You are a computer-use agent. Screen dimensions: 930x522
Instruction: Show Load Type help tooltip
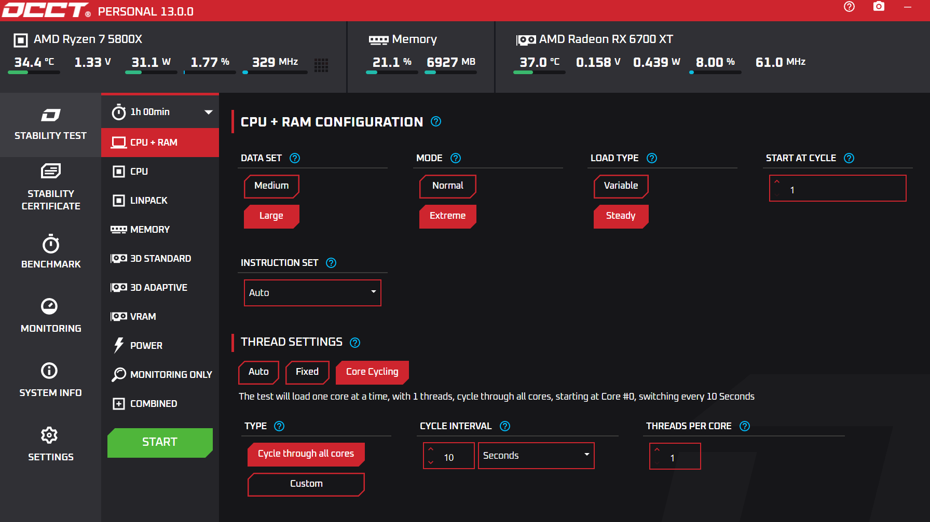click(652, 158)
